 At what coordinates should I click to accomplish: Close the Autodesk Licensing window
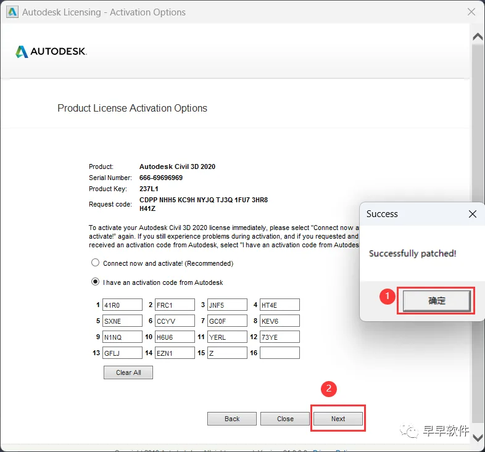tap(471, 12)
